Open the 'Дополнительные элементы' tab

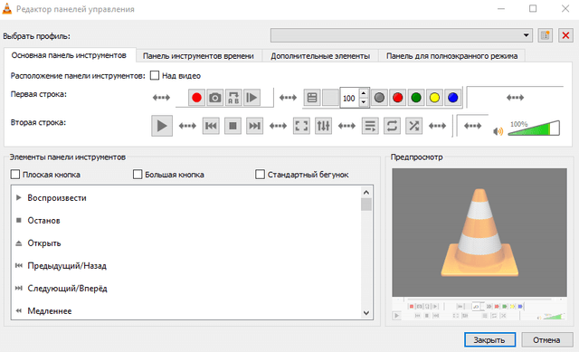pos(320,56)
